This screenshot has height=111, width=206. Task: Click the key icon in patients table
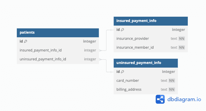[x=26, y=41]
